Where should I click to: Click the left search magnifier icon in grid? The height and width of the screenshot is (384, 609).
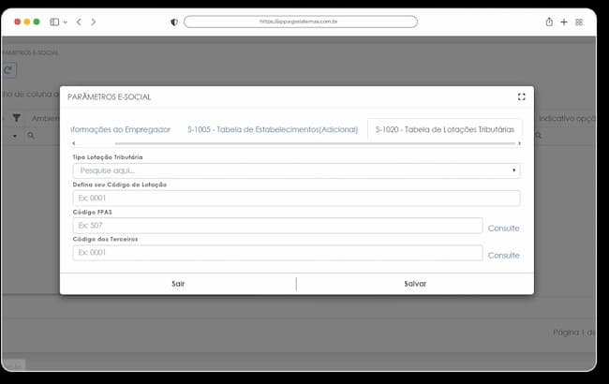[x=31, y=135]
